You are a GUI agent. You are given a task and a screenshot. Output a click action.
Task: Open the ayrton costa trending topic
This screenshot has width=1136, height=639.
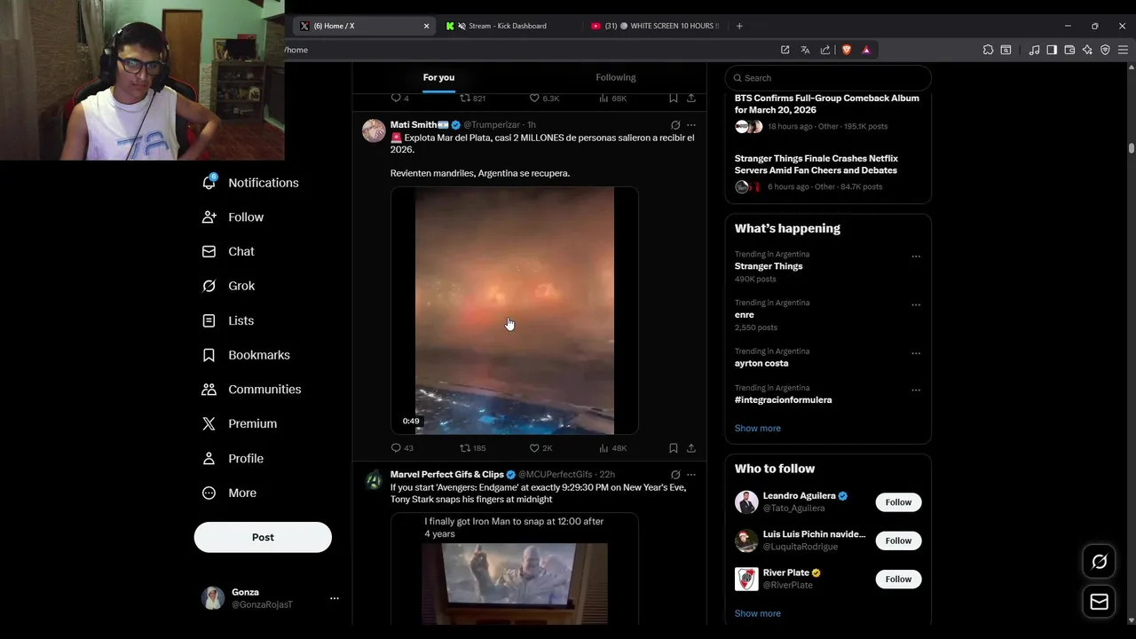tap(761, 363)
